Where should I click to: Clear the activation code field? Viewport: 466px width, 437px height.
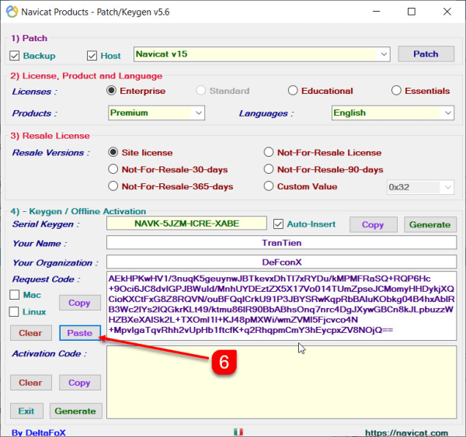[x=30, y=383]
